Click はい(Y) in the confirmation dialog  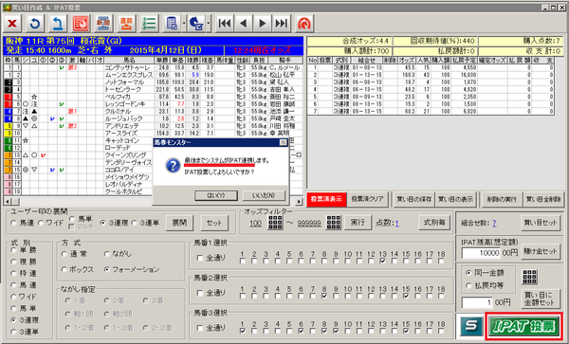(x=216, y=195)
